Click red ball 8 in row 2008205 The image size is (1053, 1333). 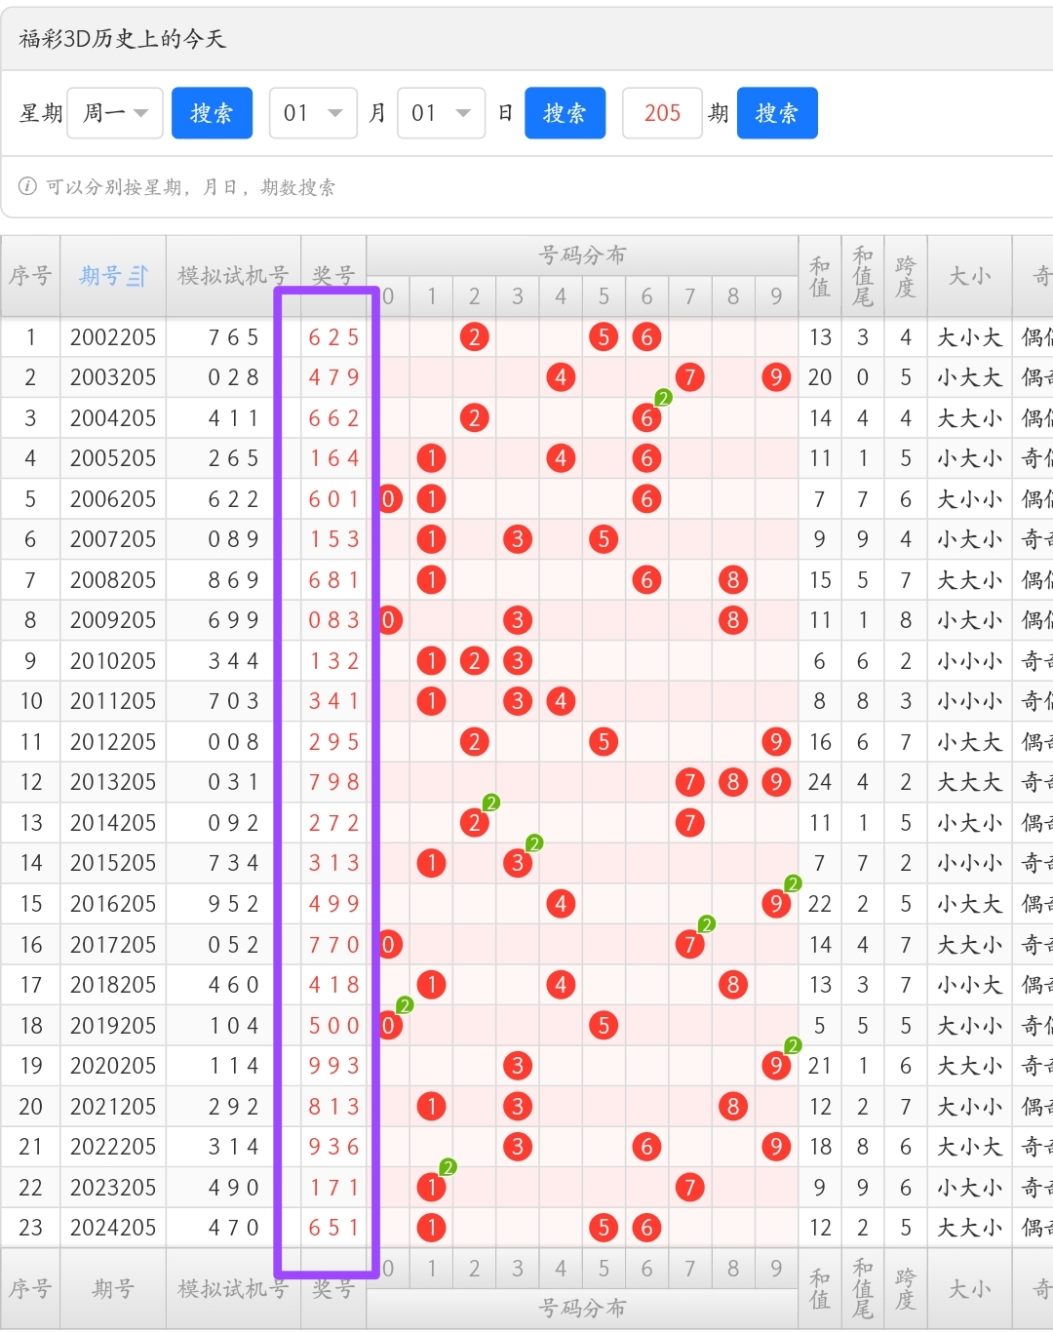(x=733, y=580)
